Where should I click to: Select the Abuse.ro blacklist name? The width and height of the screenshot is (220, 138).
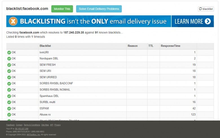coord(45,115)
